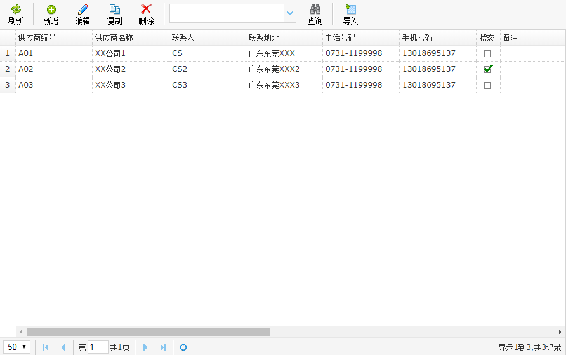Sort by 供应商编号 column header
Image resolution: width=566 pixels, height=355 pixels.
[54, 37]
